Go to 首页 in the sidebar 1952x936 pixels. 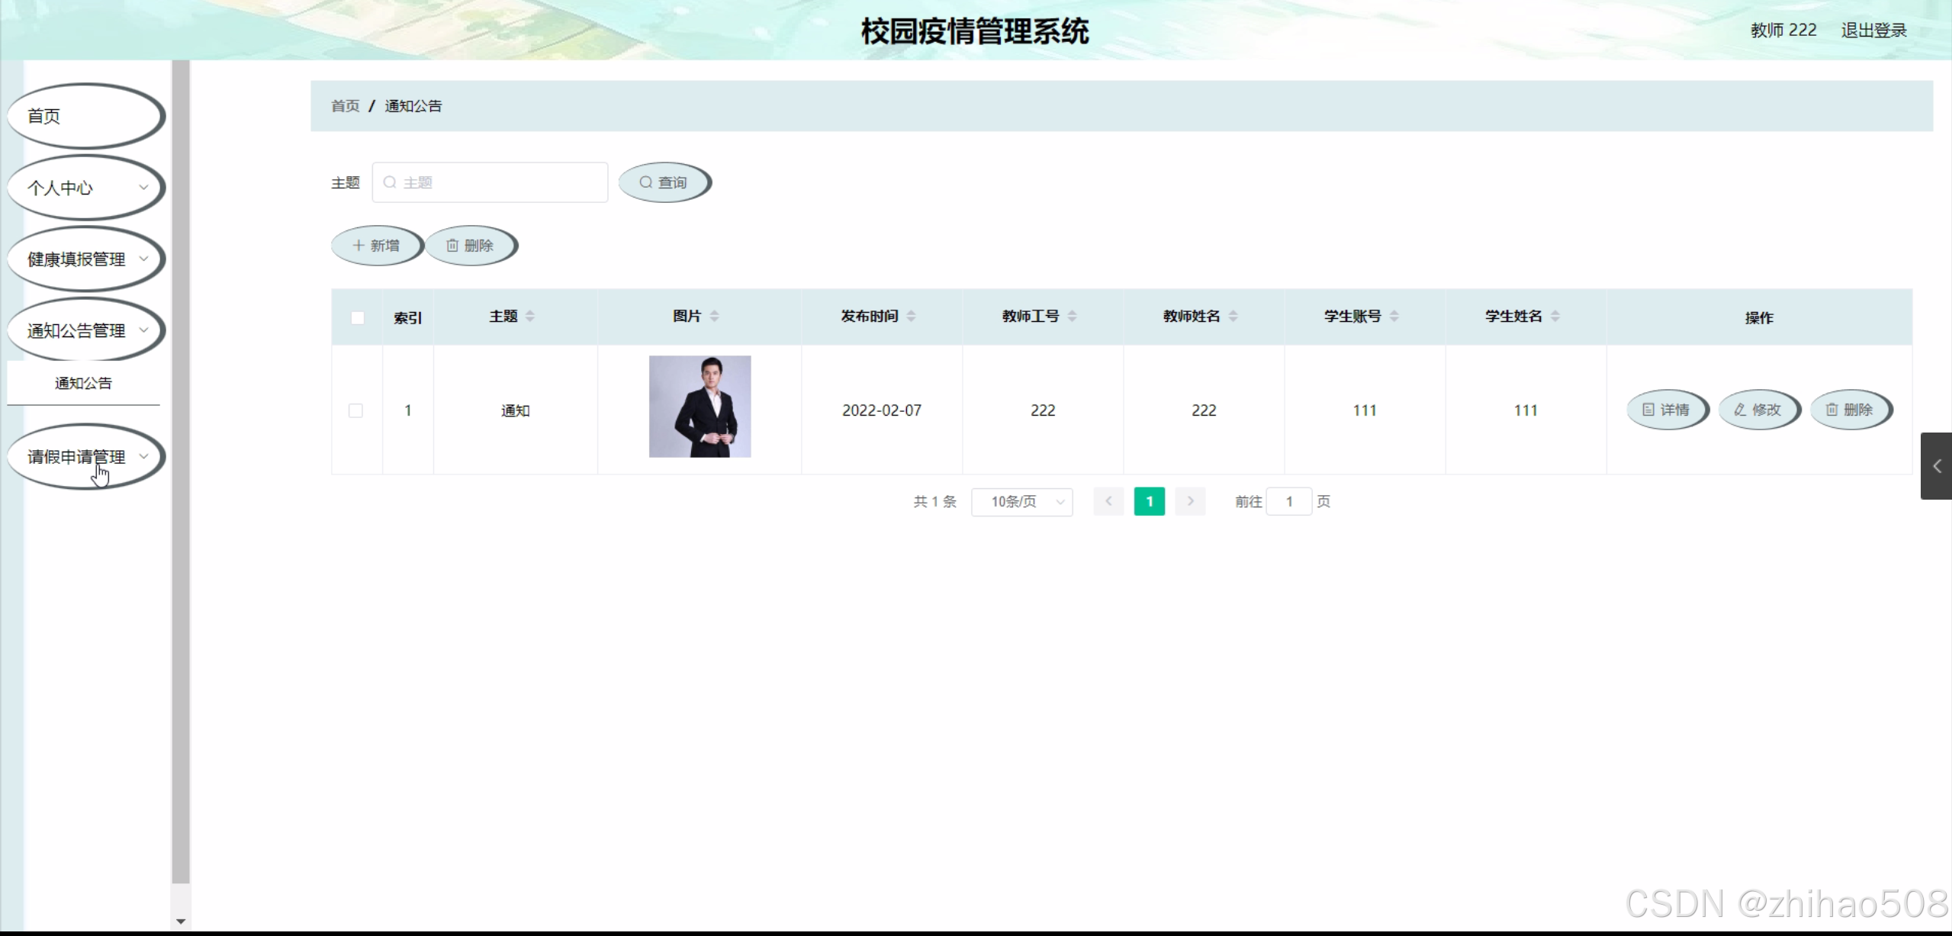(84, 116)
